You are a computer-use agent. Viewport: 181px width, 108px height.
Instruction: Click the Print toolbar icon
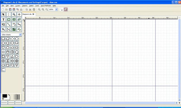(x=21, y=9)
